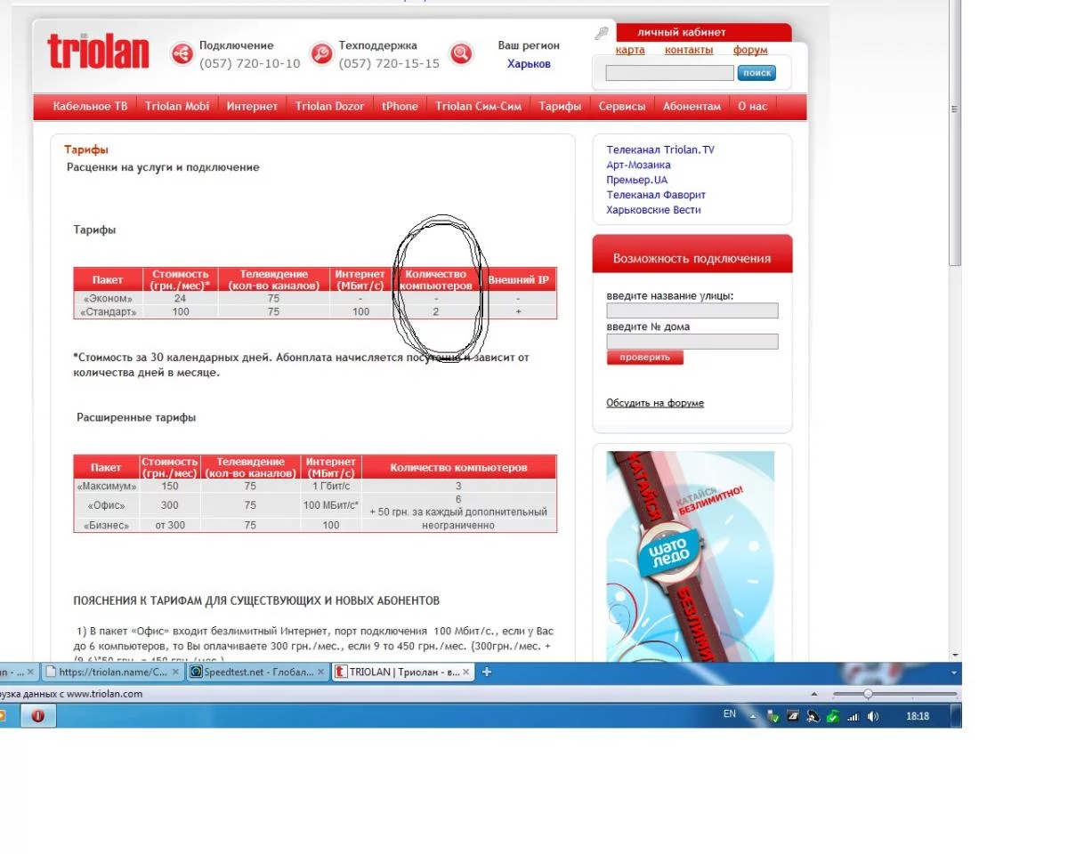Click the форум link
This screenshot has width=1068, height=854.
click(750, 51)
